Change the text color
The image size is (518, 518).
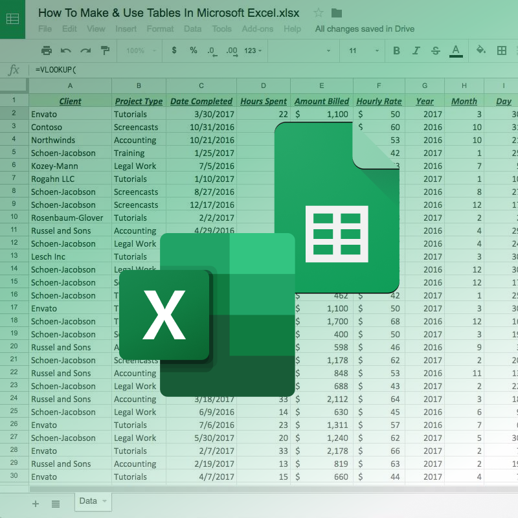[456, 51]
